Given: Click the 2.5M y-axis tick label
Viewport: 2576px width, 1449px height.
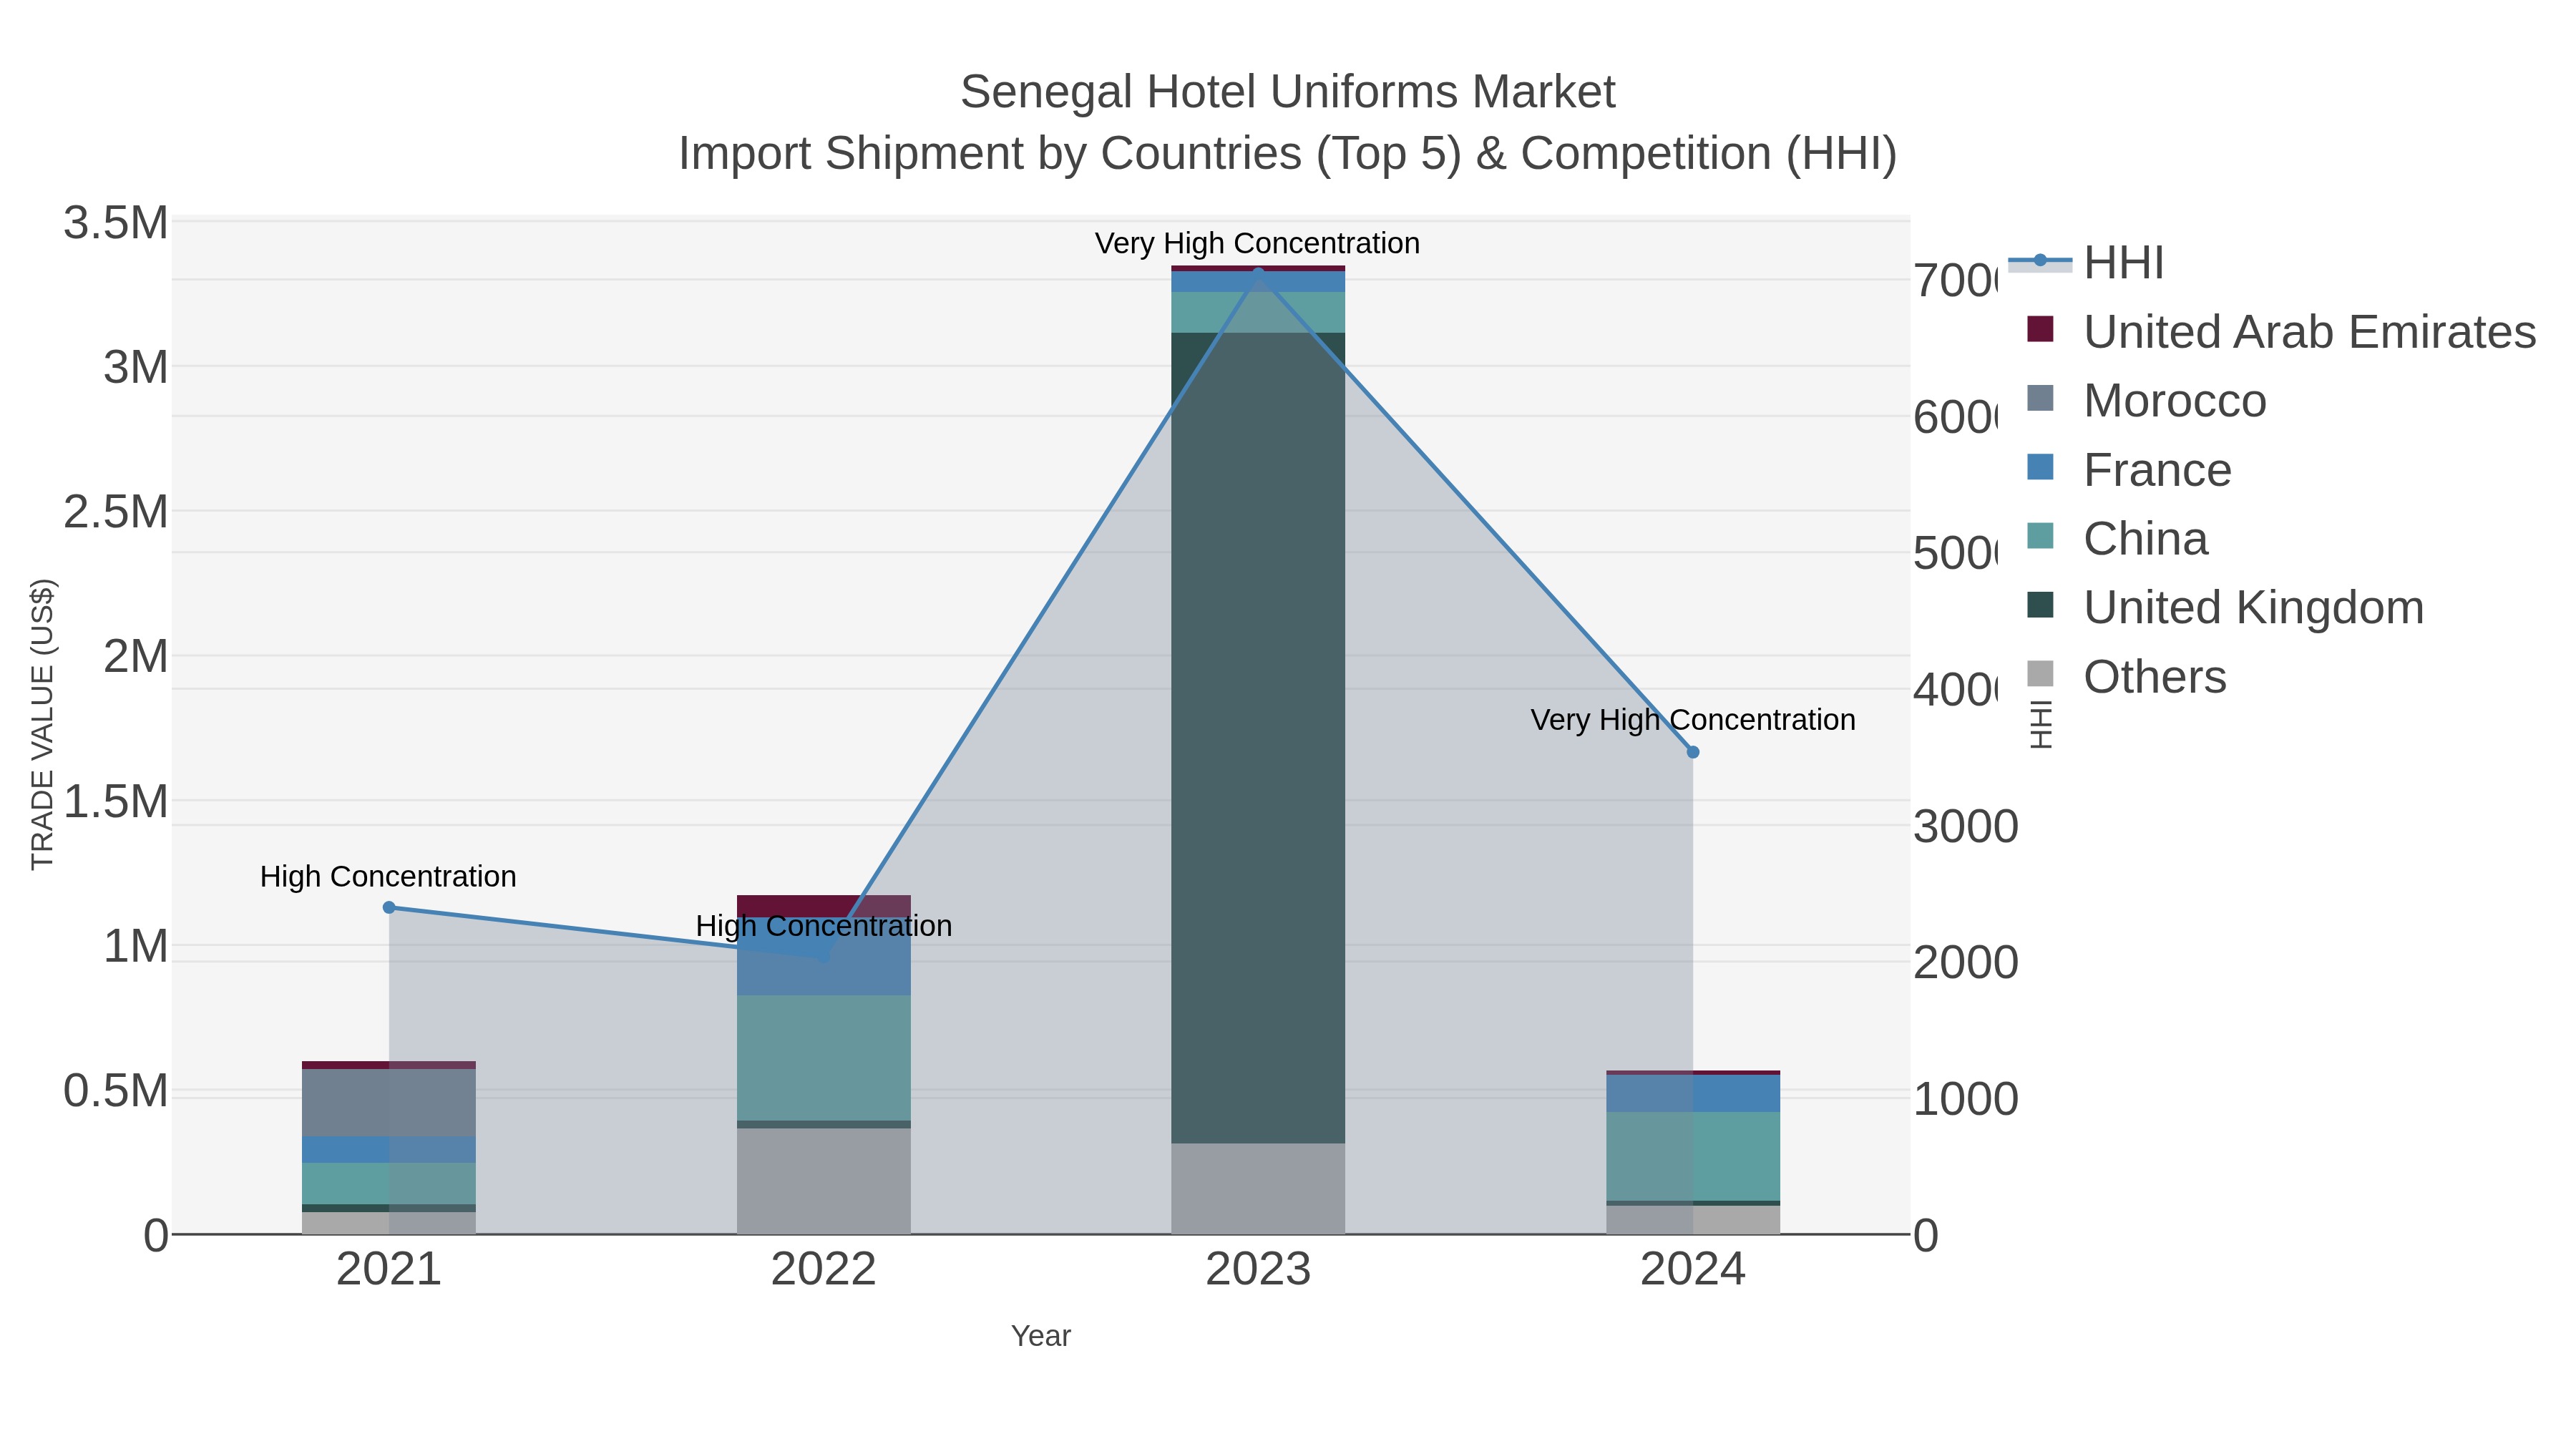Looking at the screenshot, I should pos(116,512).
